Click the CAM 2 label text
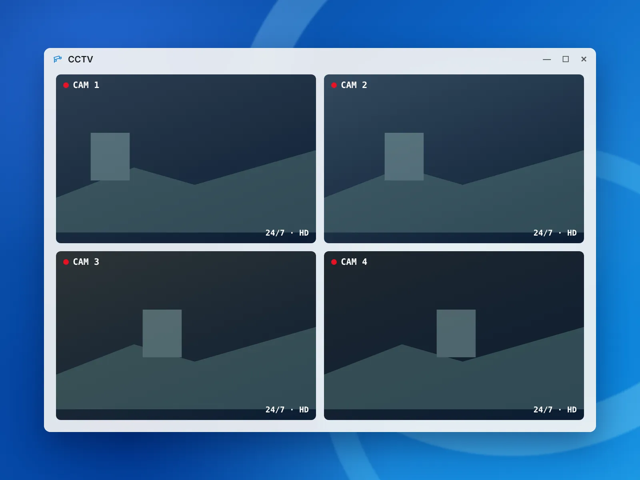Screen dimensions: 640x480 pyautogui.click(x=354, y=85)
